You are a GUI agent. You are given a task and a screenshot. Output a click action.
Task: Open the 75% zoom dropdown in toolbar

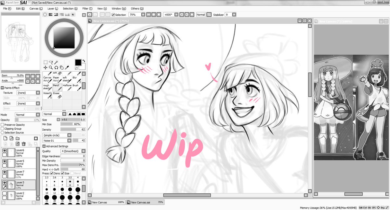[x=137, y=15]
